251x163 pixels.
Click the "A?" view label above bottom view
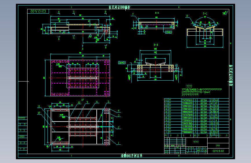coord(83,100)
